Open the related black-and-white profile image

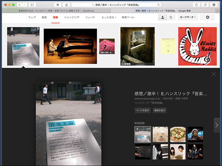(160, 152)
